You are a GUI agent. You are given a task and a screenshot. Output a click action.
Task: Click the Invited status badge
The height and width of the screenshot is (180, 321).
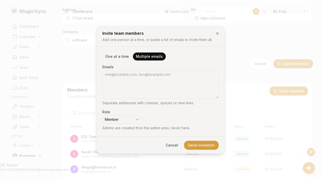pyautogui.click(x=243, y=169)
